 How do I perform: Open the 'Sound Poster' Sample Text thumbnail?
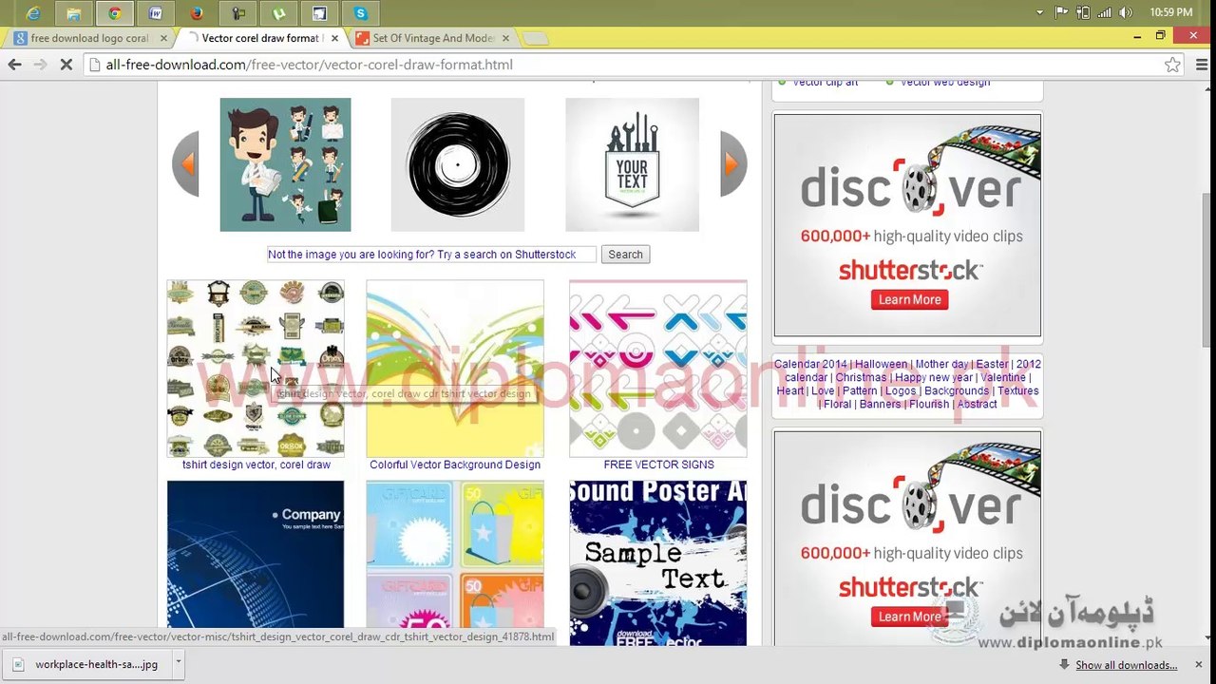(658, 562)
